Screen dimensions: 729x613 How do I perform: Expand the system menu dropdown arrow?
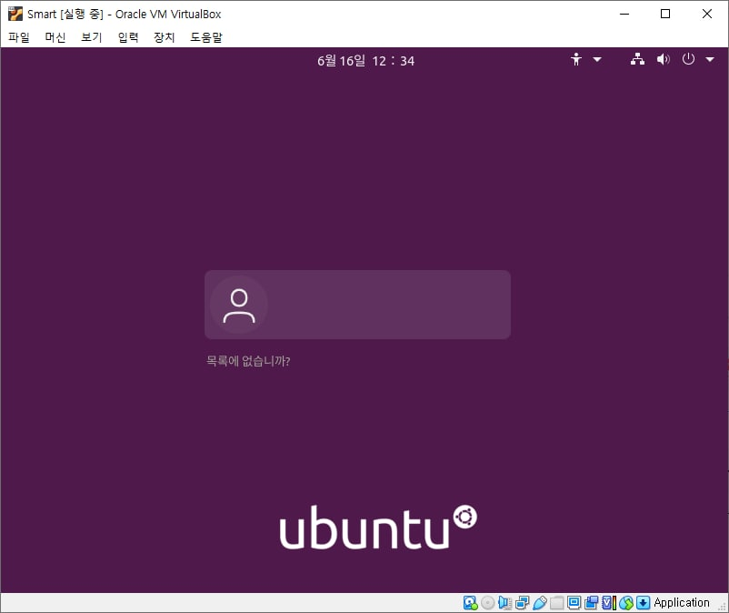710,59
